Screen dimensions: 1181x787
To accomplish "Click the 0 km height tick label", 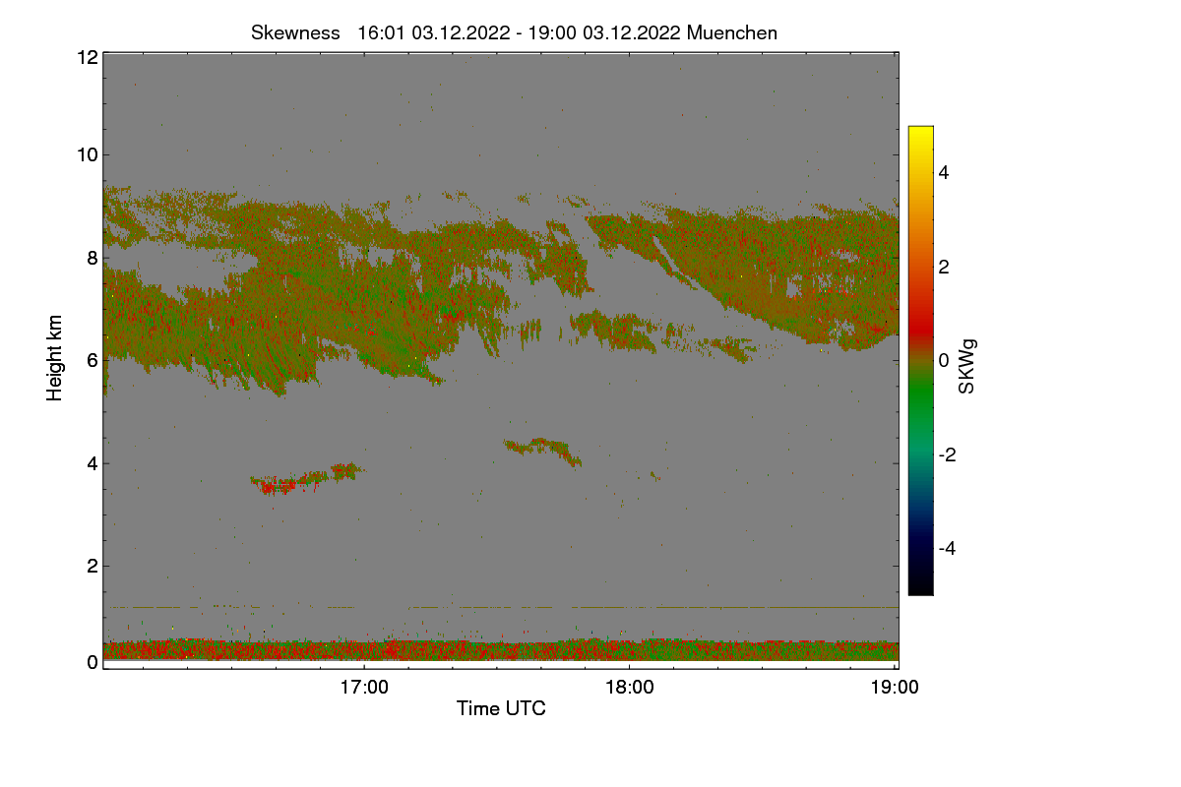I will 92,662.
